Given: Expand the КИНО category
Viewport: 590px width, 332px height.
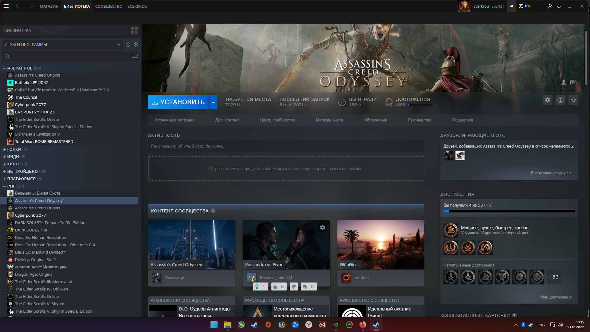Looking at the screenshot, I should point(4,164).
